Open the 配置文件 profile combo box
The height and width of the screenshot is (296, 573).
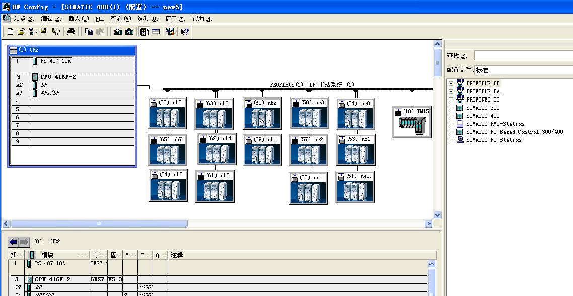pos(524,70)
